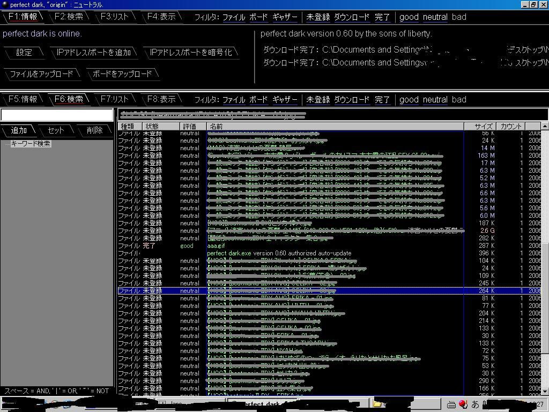Toggle neutral filter in the upper filter bar
Image resolution: width=549 pixels, height=412 pixels.
(435, 17)
